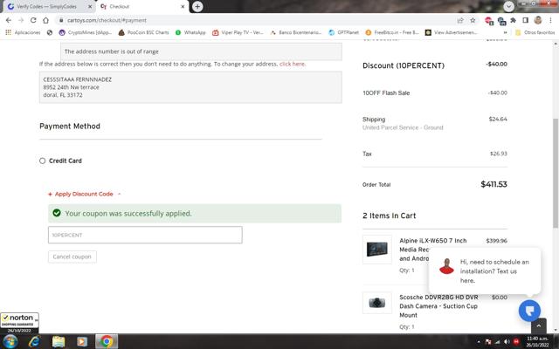Click the 'click here' address change link
559x349 pixels.
[x=293, y=64]
